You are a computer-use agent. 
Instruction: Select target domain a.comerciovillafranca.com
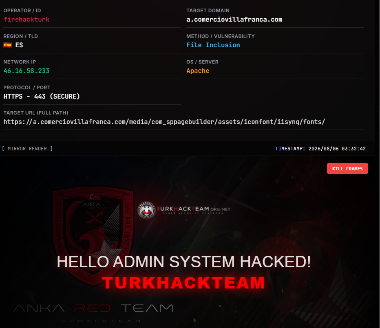(x=234, y=20)
